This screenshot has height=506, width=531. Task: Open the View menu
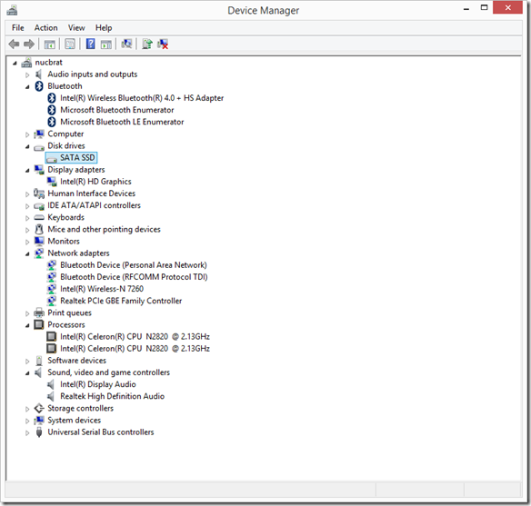coord(76,28)
